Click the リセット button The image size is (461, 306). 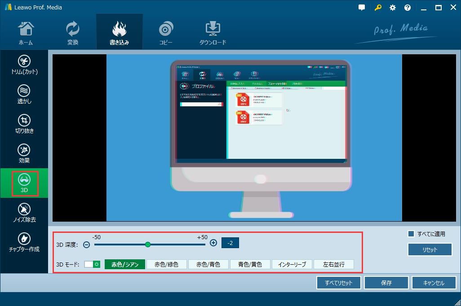coord(430,249)
